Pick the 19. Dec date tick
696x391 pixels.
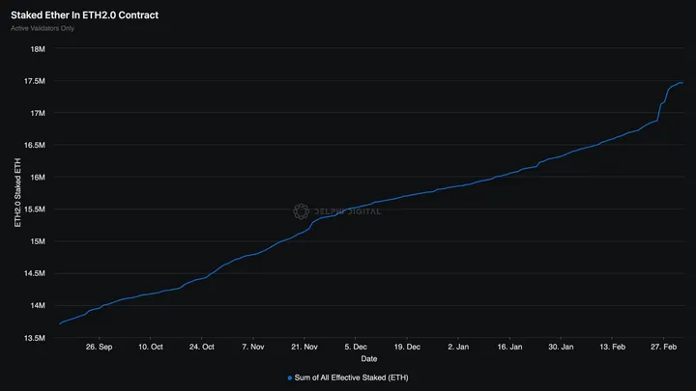click(x=407, y=346)
